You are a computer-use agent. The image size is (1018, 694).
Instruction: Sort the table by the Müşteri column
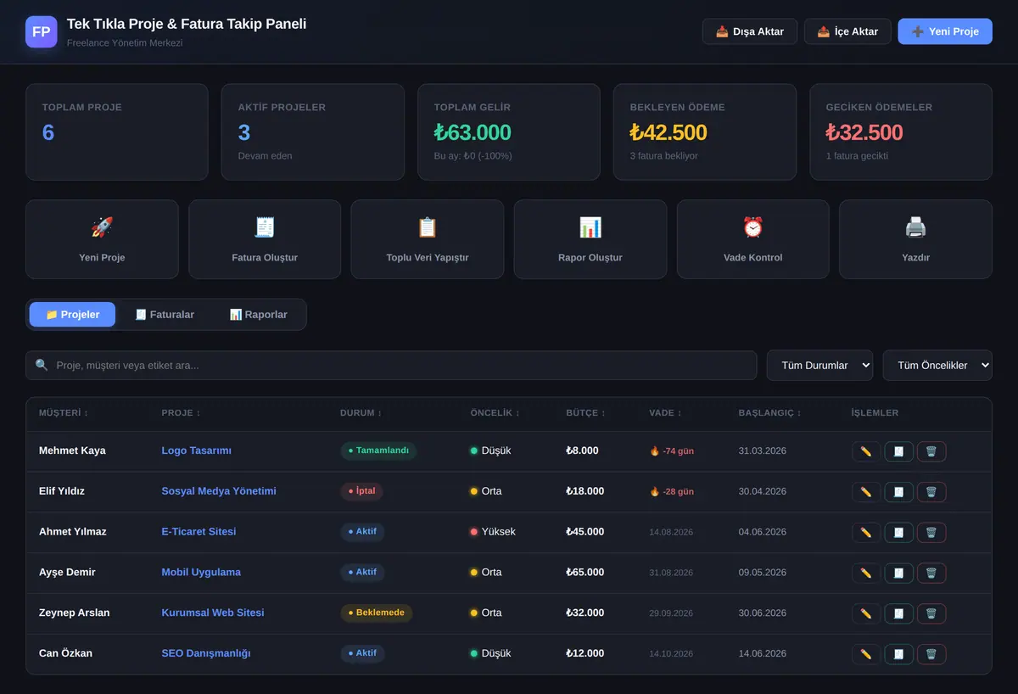[x=64, y=413]
